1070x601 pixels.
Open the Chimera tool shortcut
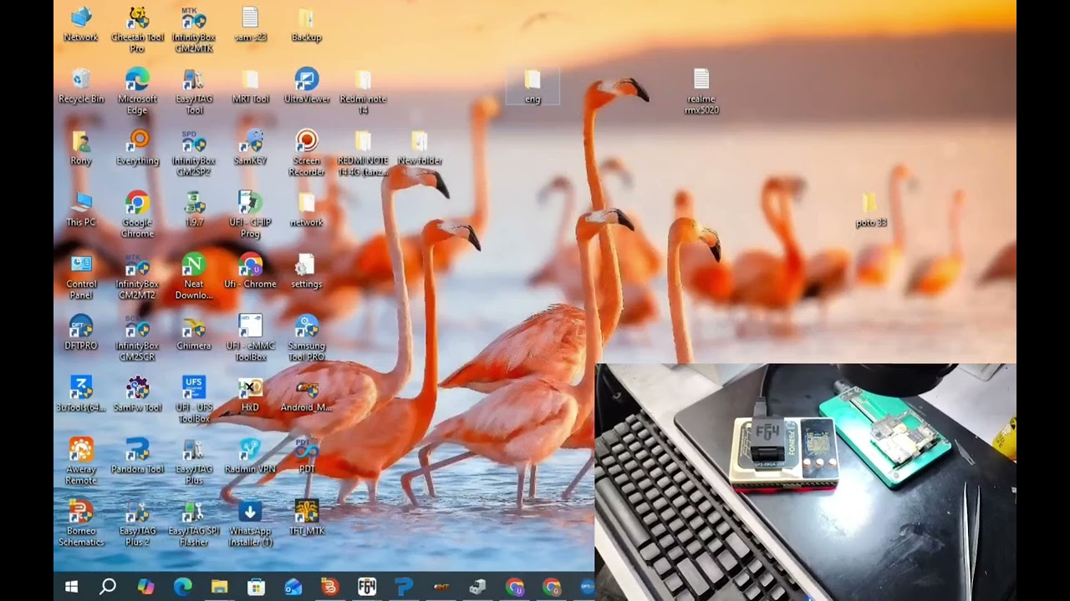194,333
